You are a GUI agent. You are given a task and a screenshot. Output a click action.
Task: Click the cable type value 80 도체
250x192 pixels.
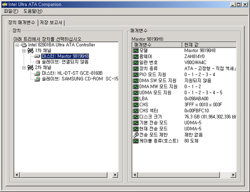pyautogui.click(x=191, y=141)
